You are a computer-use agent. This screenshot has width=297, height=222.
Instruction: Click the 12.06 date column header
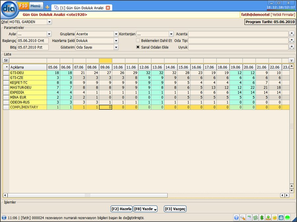point(145,67)
